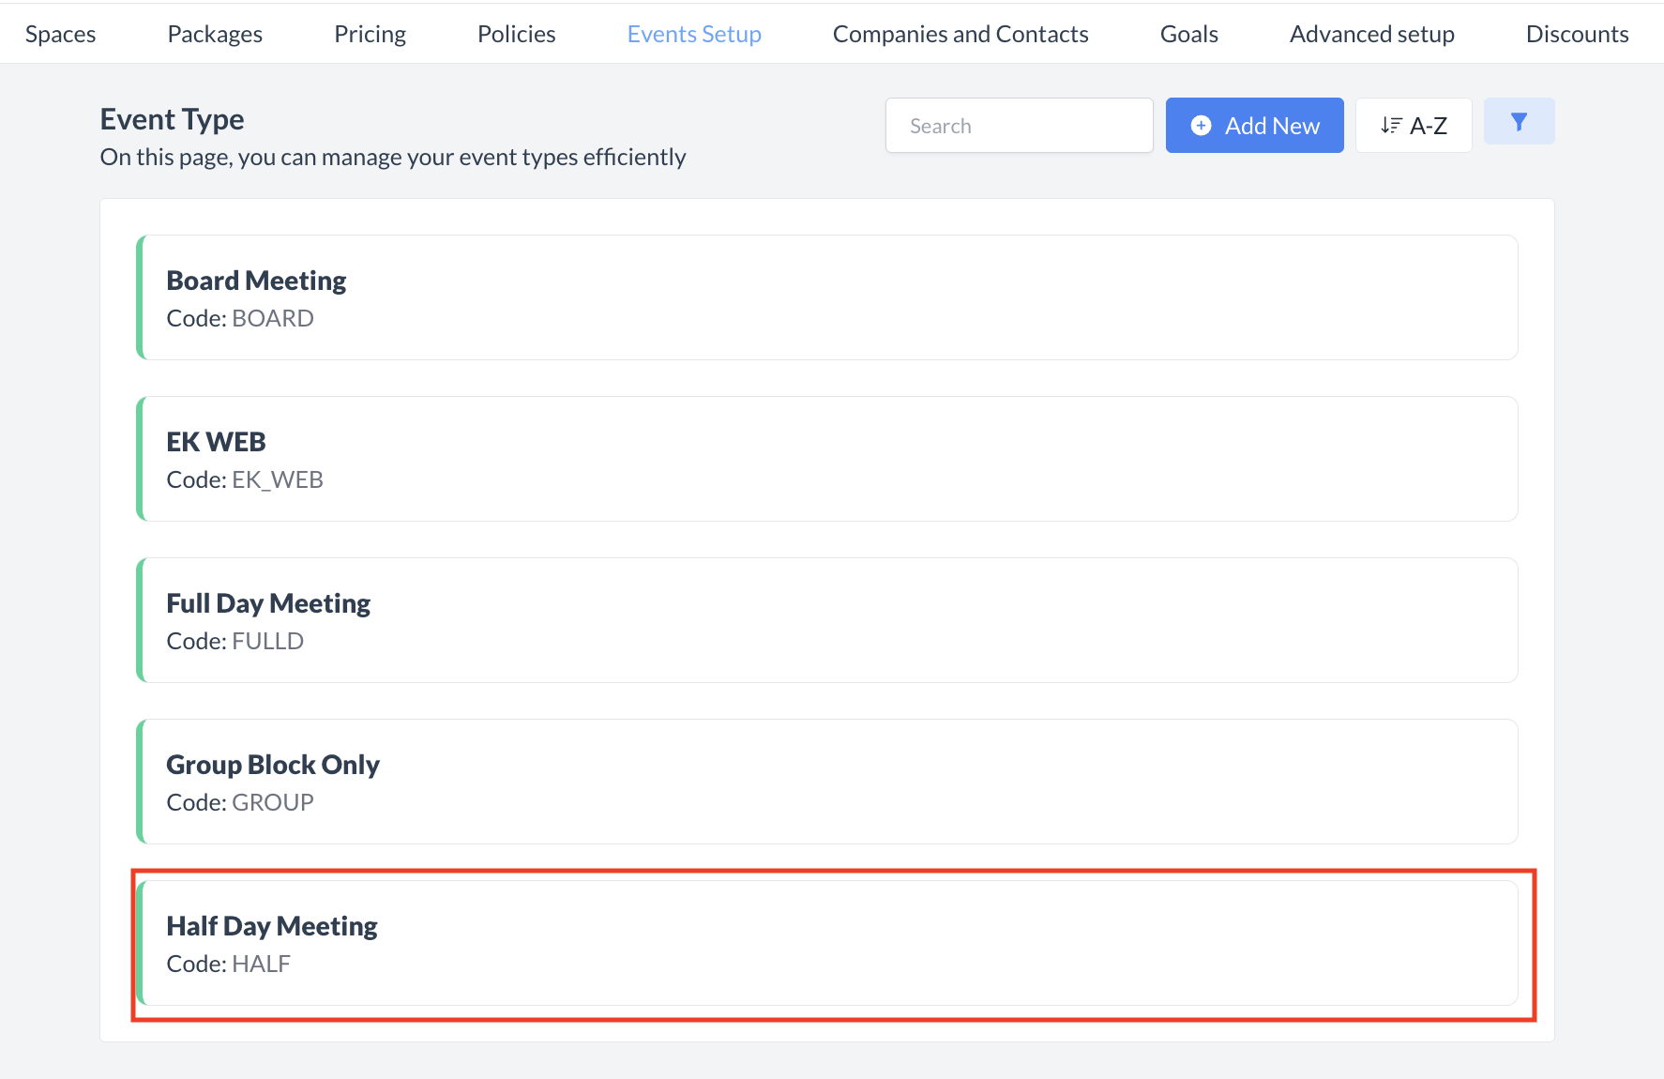Open the filter funnel icon

pyautogui.click(x=1519, y=122)
